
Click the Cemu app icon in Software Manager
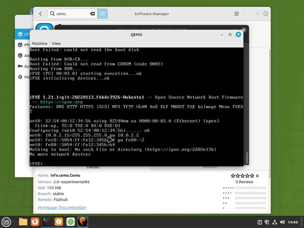pyautogui.click(x=45, y=27)
